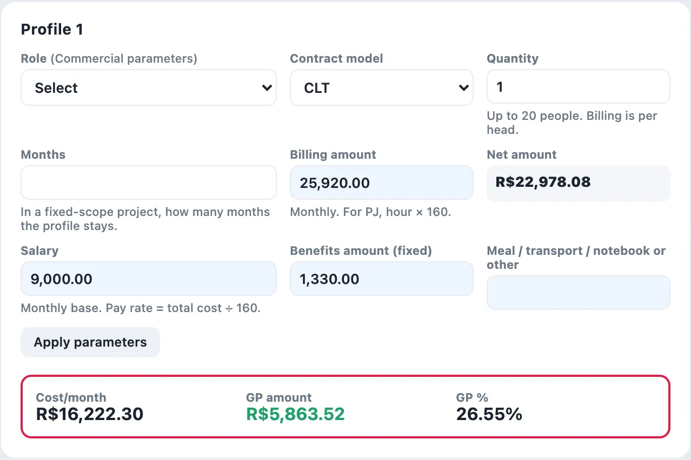The height and width of the screenshot is (460, 691).
Task: Click the Net amount label
Action: pyautogui.click(x=522, y=154)
